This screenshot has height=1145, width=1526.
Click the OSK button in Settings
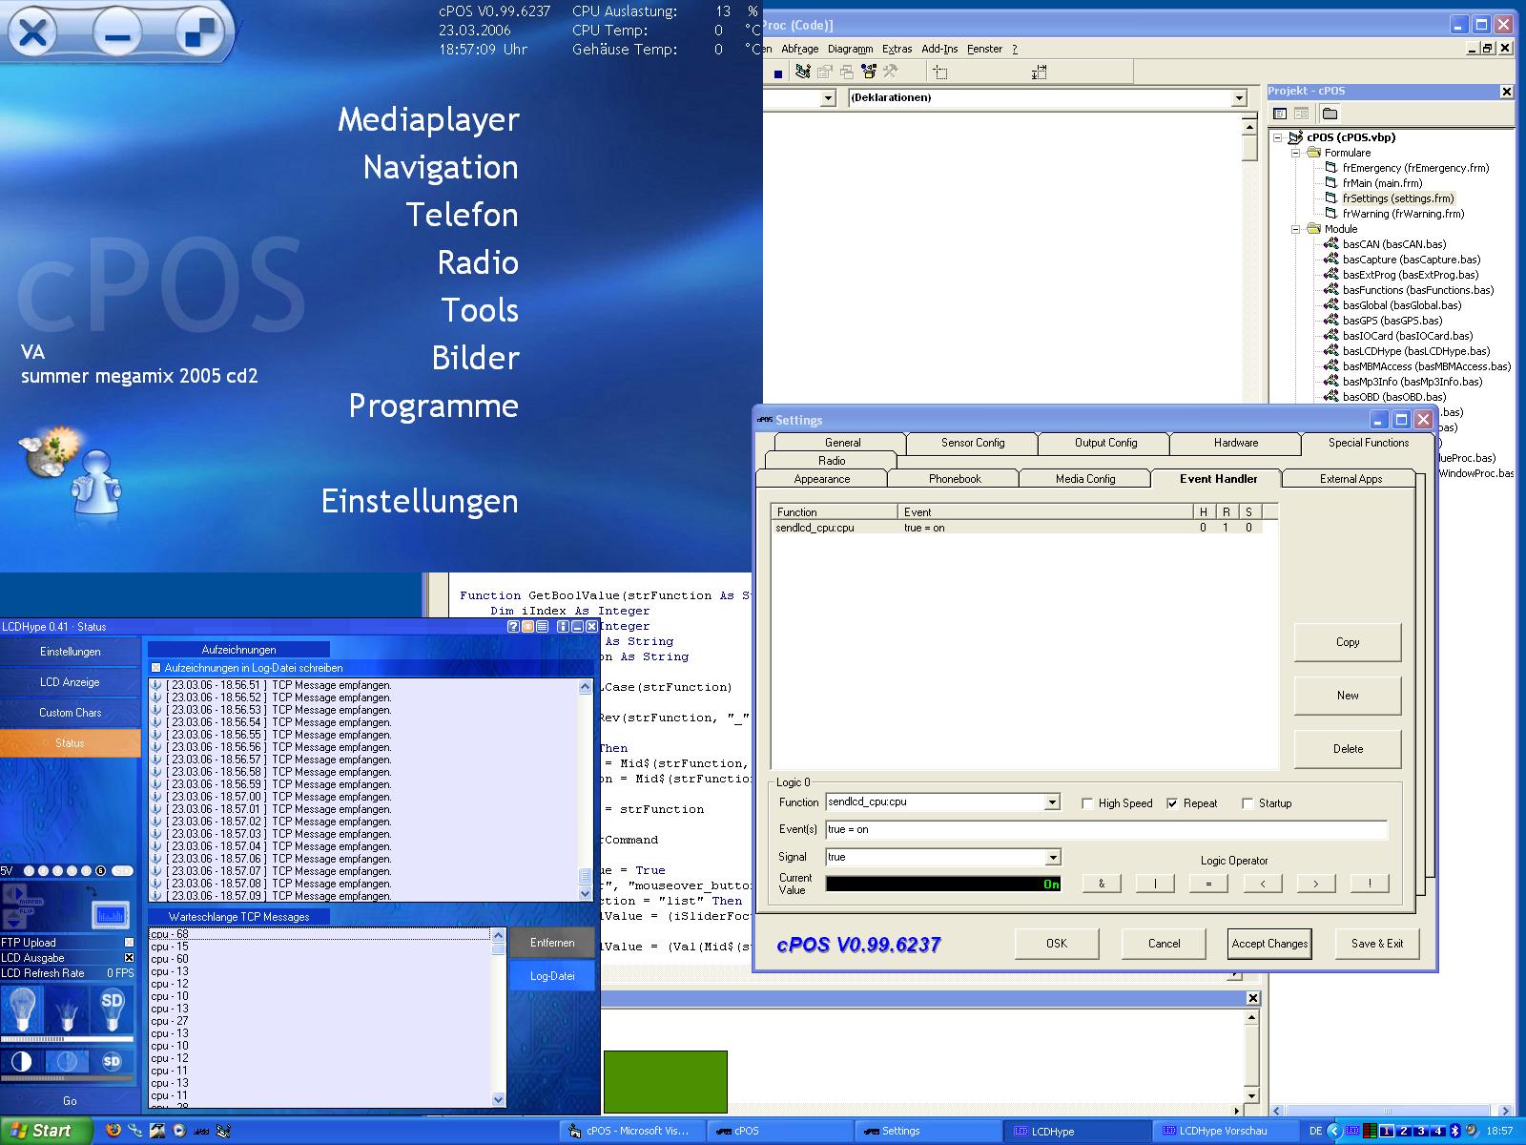point(1057,944)
